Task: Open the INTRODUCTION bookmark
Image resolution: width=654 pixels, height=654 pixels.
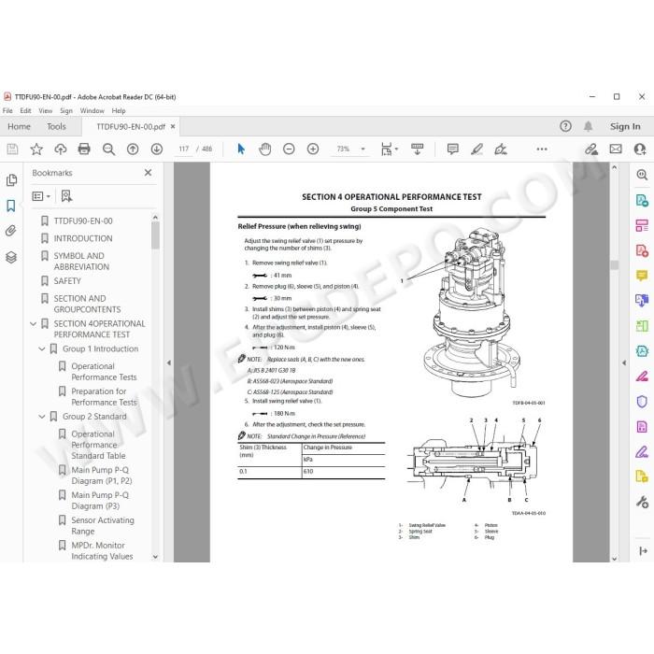Action: [x=83, y=238]
